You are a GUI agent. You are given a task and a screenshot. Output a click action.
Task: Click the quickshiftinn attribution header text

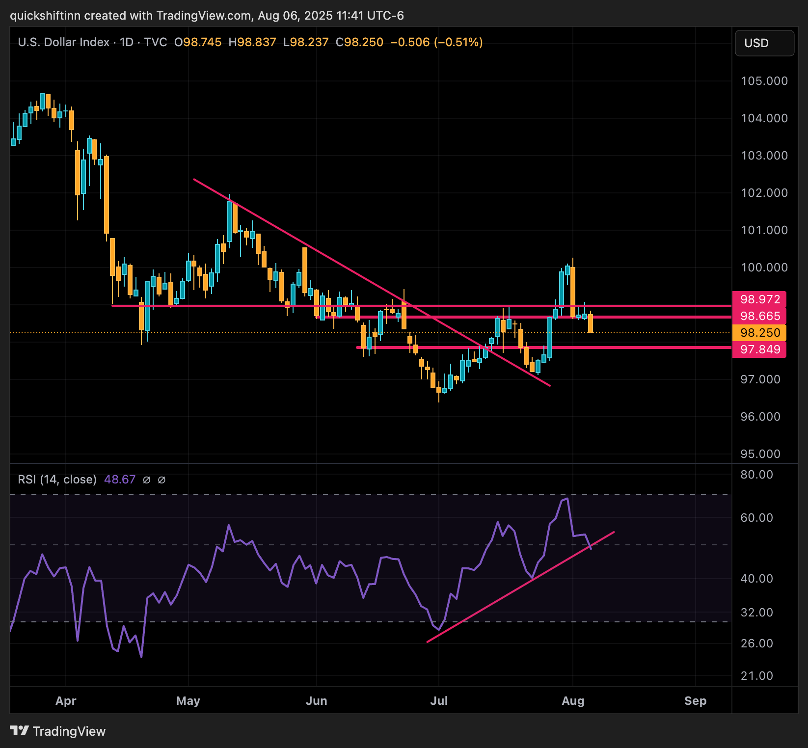[x=207, y=16]
